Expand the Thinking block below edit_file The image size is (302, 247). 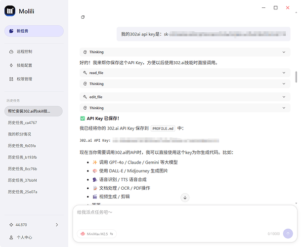tap(185, 108)
